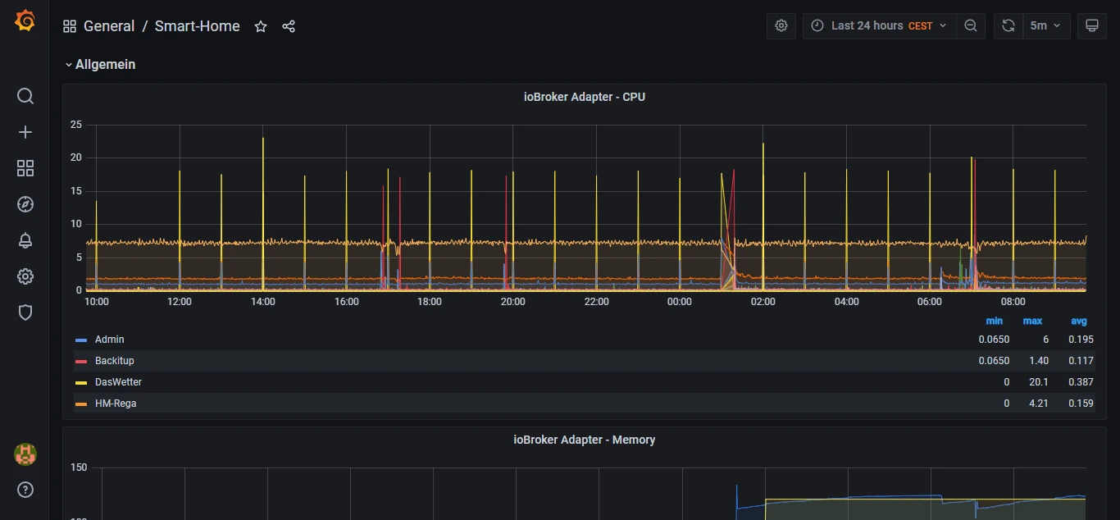
Task: Zoom out the time range
Action: [971, 25]
